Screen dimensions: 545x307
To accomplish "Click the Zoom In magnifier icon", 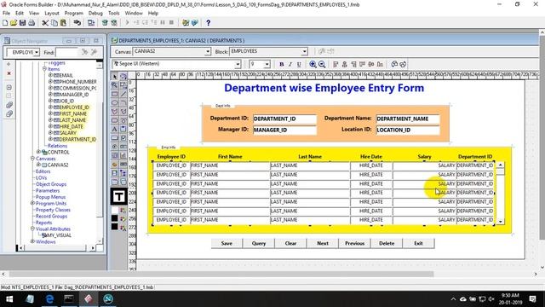I will click(x=313, y=64).
